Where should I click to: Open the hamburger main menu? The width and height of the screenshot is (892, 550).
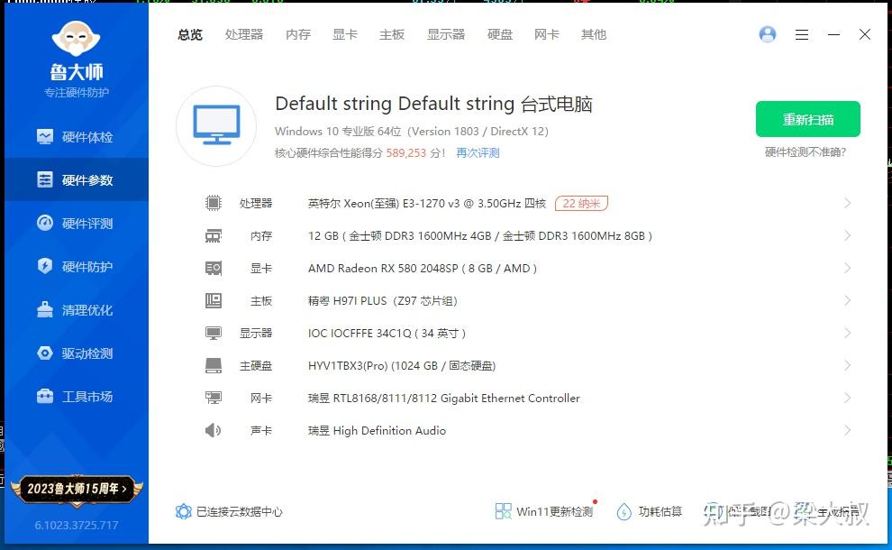point(802,35)
